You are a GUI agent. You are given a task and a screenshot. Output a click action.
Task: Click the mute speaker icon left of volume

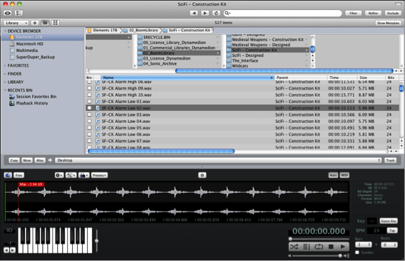[289, 255]
